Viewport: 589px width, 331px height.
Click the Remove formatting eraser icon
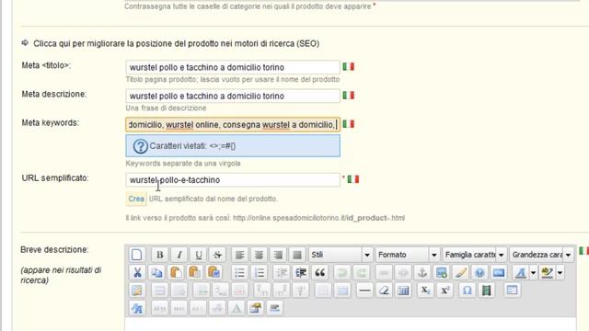pos(384,291)
